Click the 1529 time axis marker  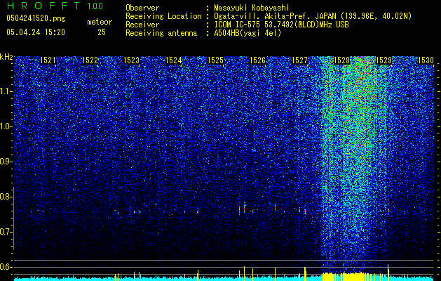click(384, 60)
